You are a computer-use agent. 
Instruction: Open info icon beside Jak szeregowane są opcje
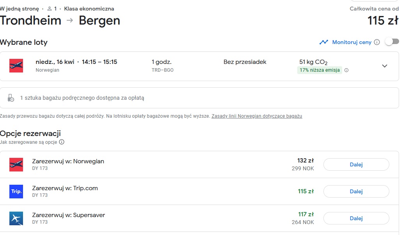pyautogui.click(x=62, y=142)
